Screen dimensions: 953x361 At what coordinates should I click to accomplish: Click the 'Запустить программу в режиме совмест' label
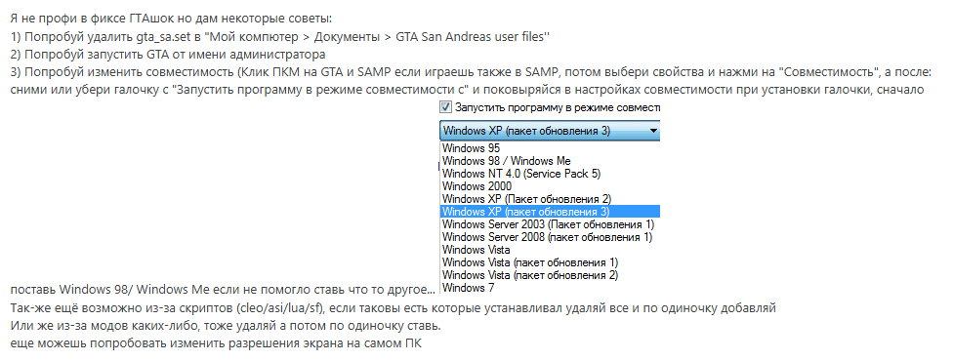click(x=558, y=107)
